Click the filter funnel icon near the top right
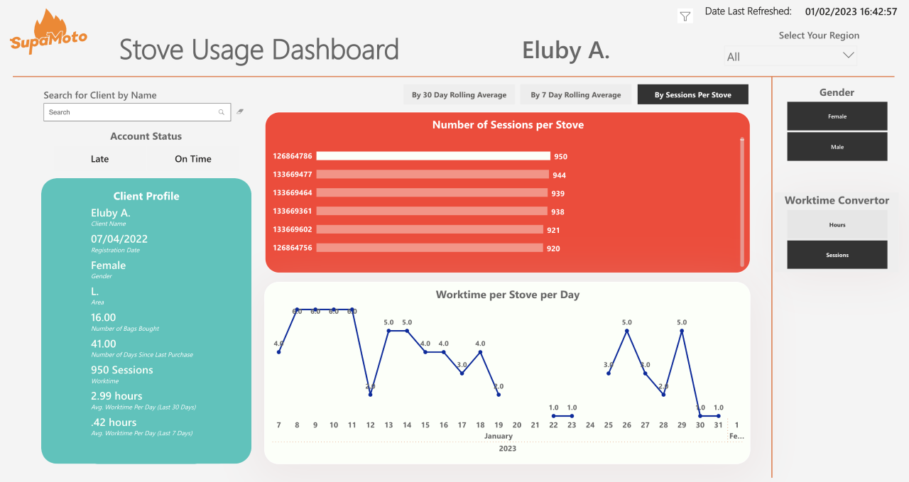The height and width of the screenshot is (482, 909). coord(685,16)
